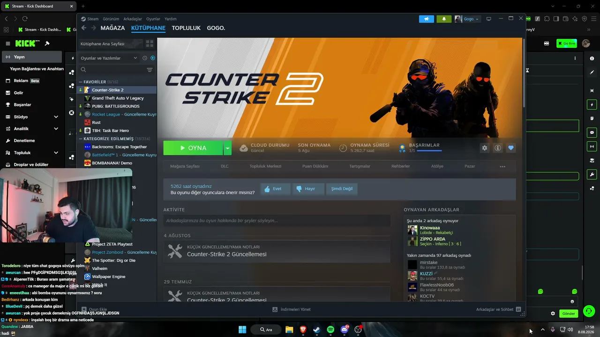Click Kick Go live button
The image size is (600, 337).
click(567, 44)
